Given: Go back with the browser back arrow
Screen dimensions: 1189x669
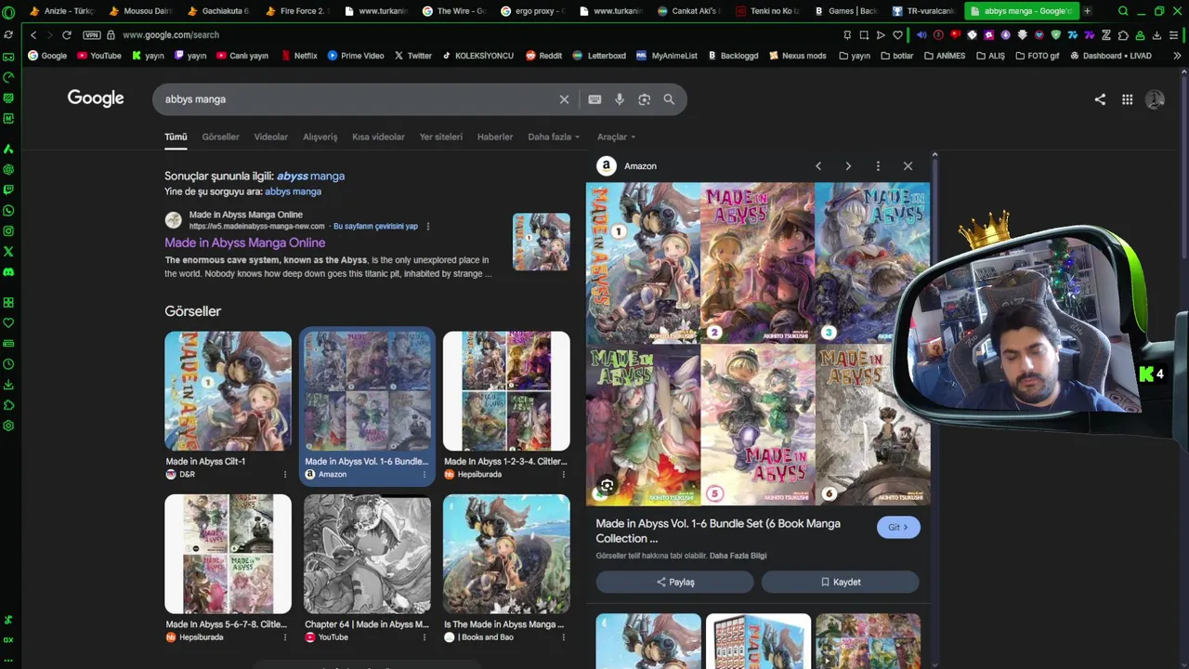Looking at the screenshot, I should pos(33,35).
